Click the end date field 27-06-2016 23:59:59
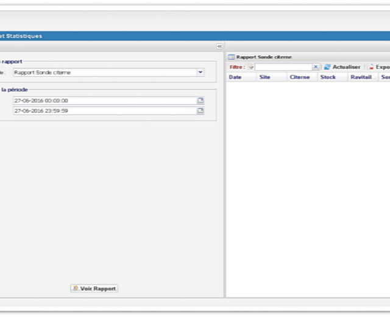The width and height of the screenshot is (390, 317). pyautogui.click(x=104, y=111)
